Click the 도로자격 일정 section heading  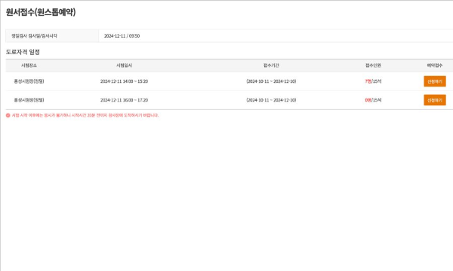[23, 52]
